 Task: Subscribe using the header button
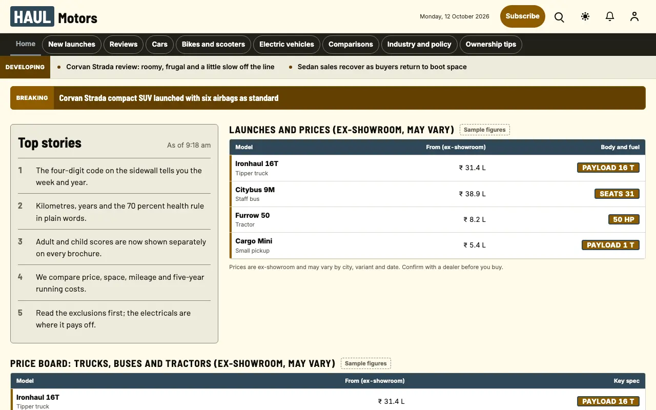pyautogui.click(x=523, y=16)
